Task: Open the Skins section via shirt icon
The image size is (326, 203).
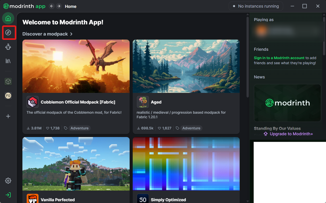Action: (x=8, y=47)
